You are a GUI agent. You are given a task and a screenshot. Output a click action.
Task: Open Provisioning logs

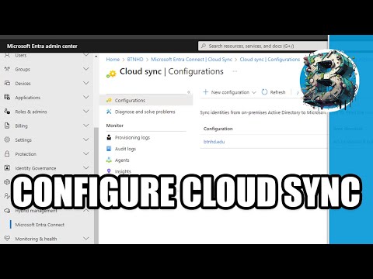(132, 137)
